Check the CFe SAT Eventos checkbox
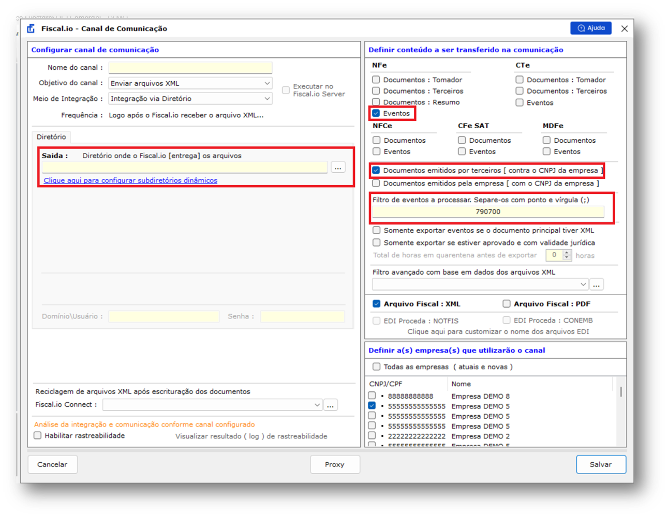The height and width of the screenshot is (517, 668). [x=462, y=151]
